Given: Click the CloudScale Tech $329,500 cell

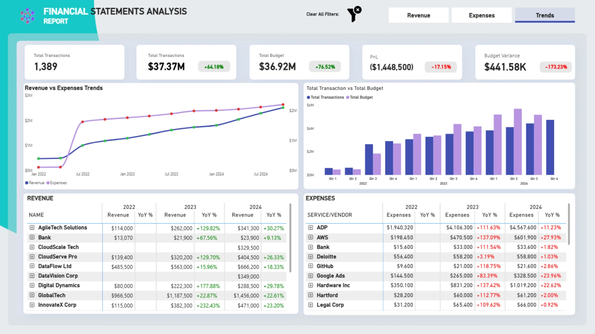Looking at the screenshot, I should click(248, 248).
